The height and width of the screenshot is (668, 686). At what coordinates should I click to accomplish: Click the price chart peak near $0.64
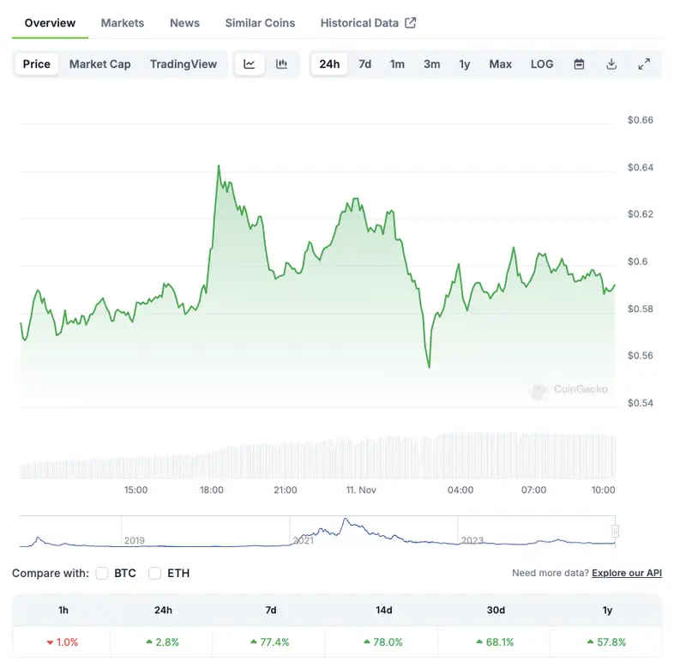tap(219, 166)
